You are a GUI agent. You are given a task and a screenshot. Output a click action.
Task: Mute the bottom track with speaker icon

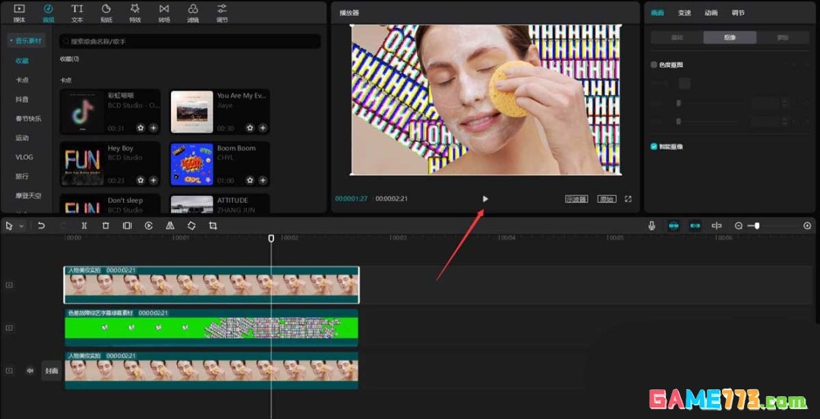pyautogui.click(x=30, y=370)
